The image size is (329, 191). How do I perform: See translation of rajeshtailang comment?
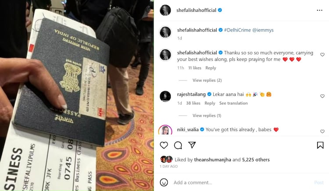point(233,103)
